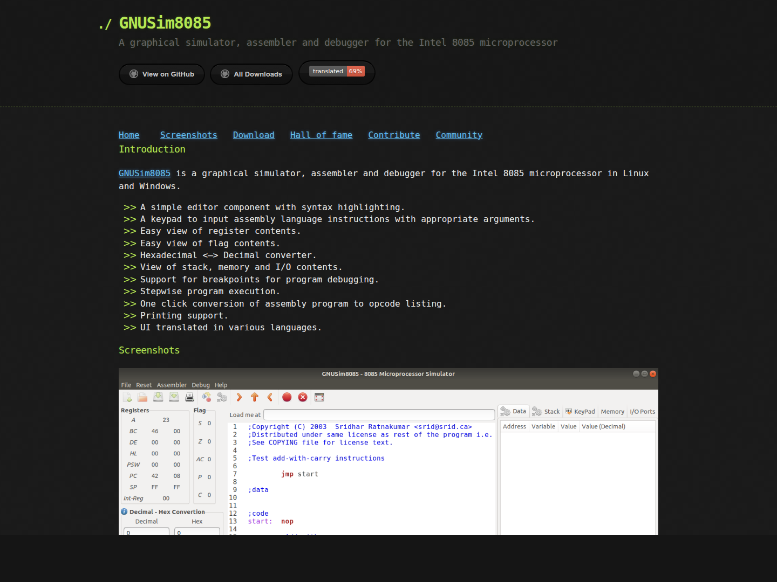Open the Screenshots navigation link
The height and width of the screenshot is (582, 777).
point(189,135)
